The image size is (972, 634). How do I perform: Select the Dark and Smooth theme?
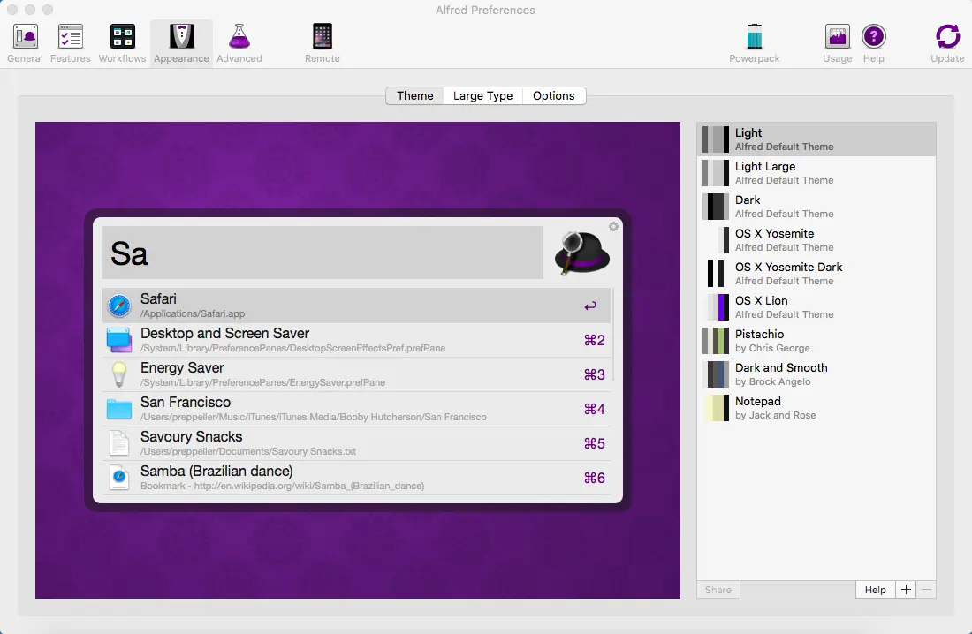tap(816, 374)
